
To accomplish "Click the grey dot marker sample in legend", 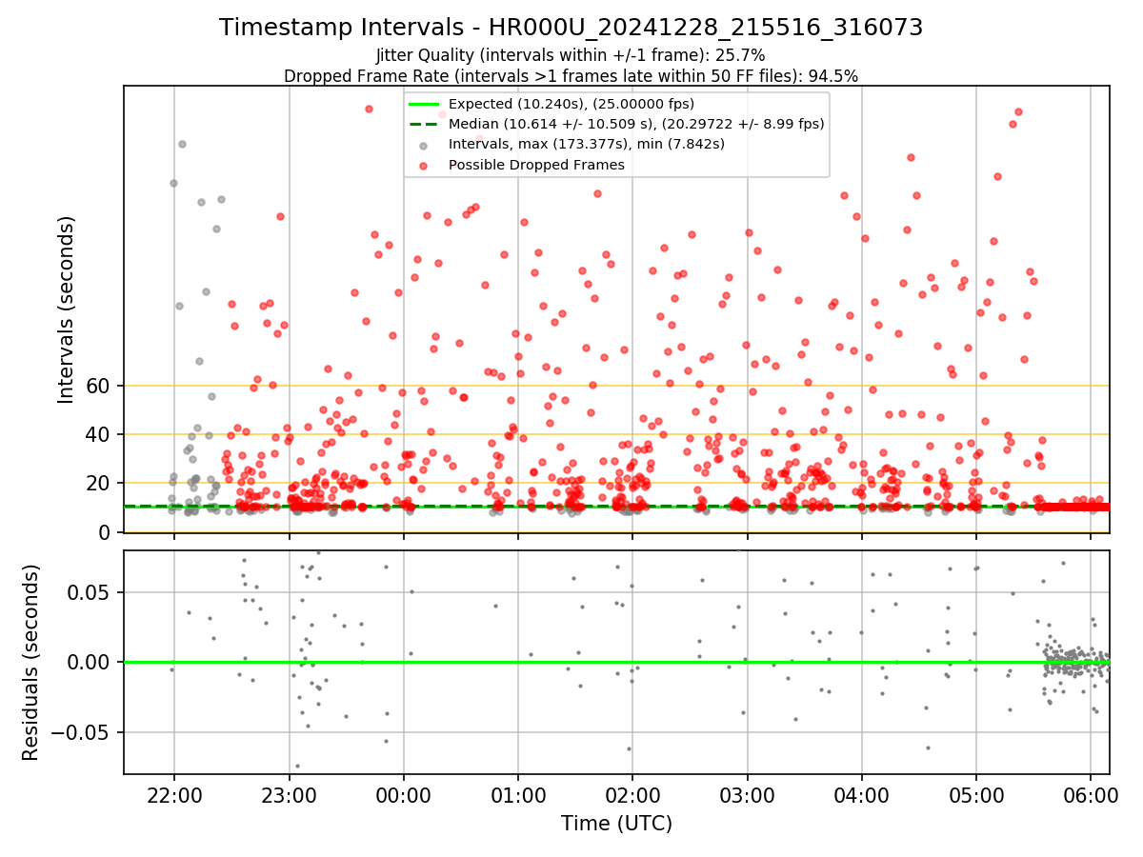I will click(425, 145).
